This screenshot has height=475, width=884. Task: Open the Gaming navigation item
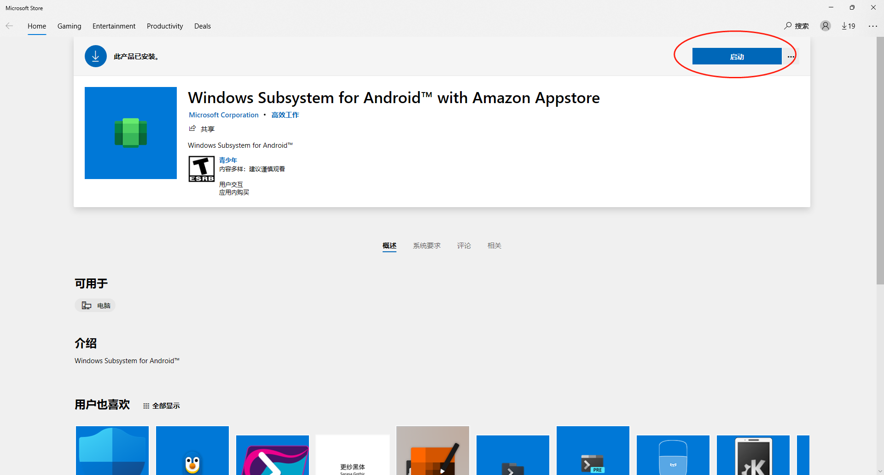tap(69, 26)
